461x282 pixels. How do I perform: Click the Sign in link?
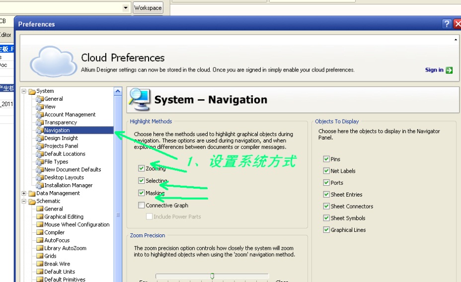[434, 70]
